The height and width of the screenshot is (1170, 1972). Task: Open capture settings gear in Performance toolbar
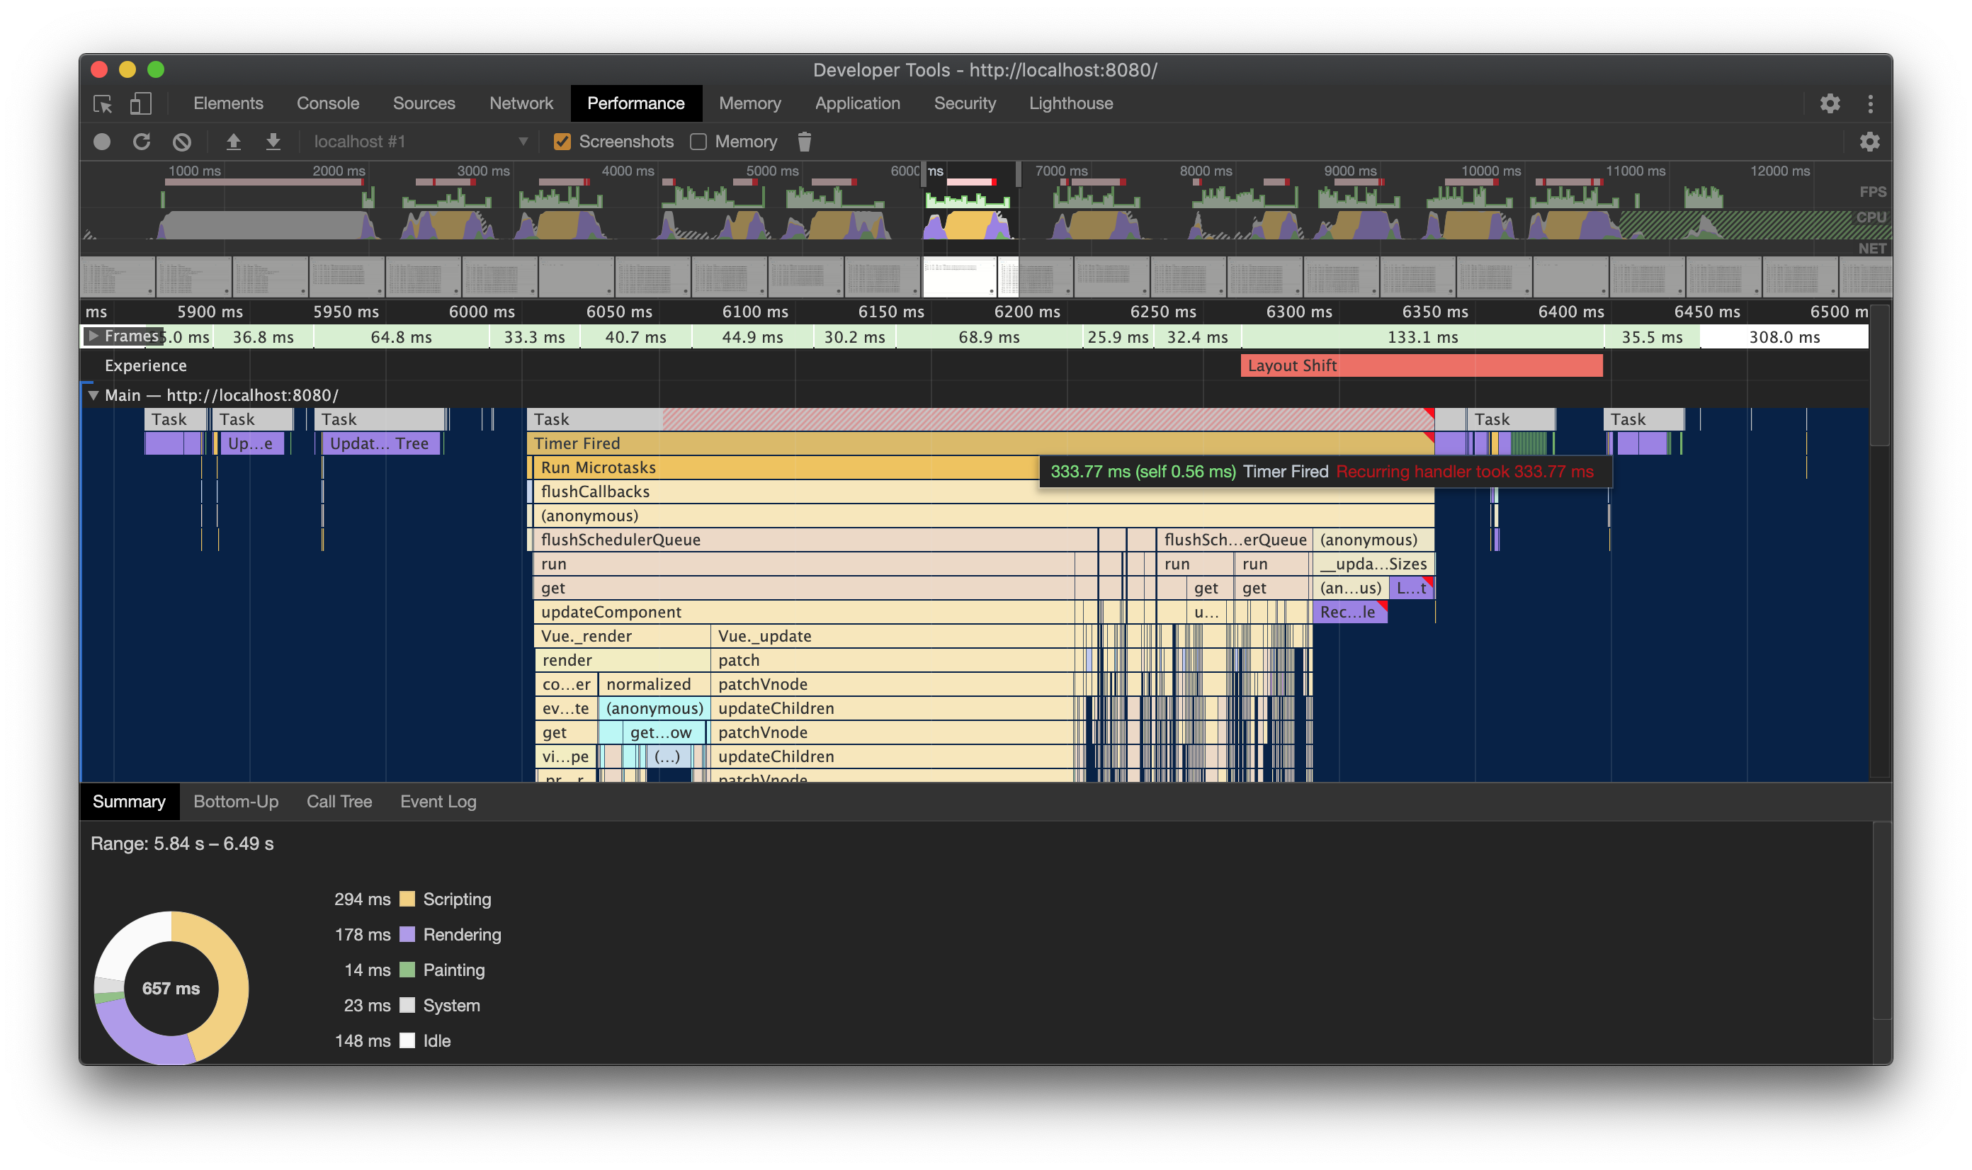pos(1869,142)
